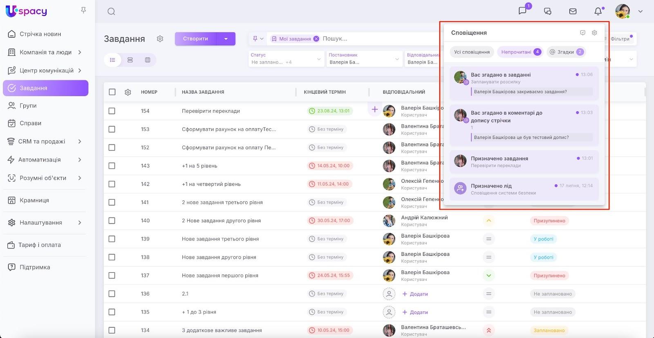Click priority icon of task 139

(488, 239)
